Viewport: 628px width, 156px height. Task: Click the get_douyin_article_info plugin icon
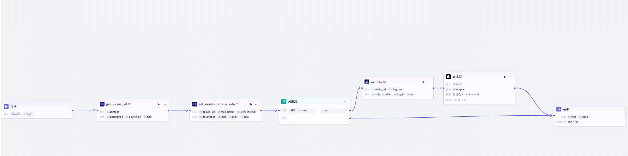click(x=195, y=104)
